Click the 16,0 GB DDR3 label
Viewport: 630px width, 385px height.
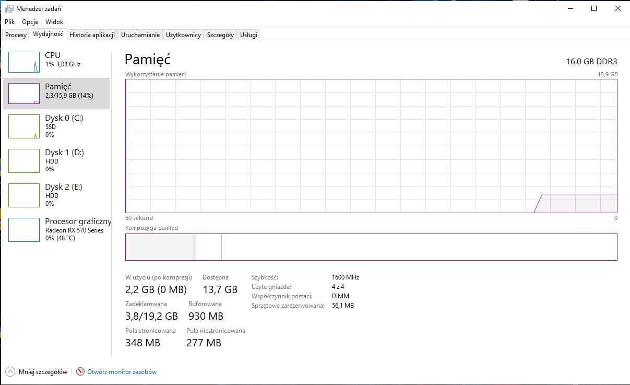pos(591,61)
